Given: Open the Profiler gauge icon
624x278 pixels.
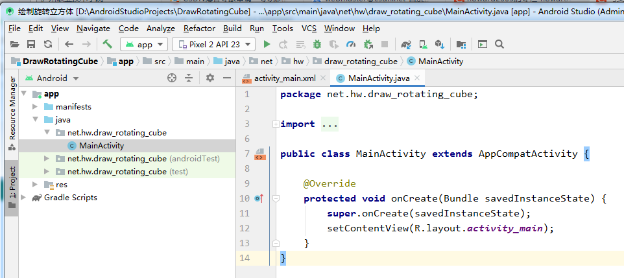Looking at the screenshot, I should 351,44.
